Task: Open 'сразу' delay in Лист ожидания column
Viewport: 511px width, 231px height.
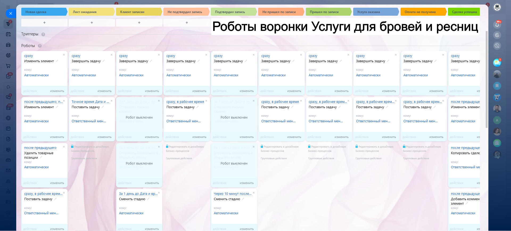Action: [x=76, y=56]
